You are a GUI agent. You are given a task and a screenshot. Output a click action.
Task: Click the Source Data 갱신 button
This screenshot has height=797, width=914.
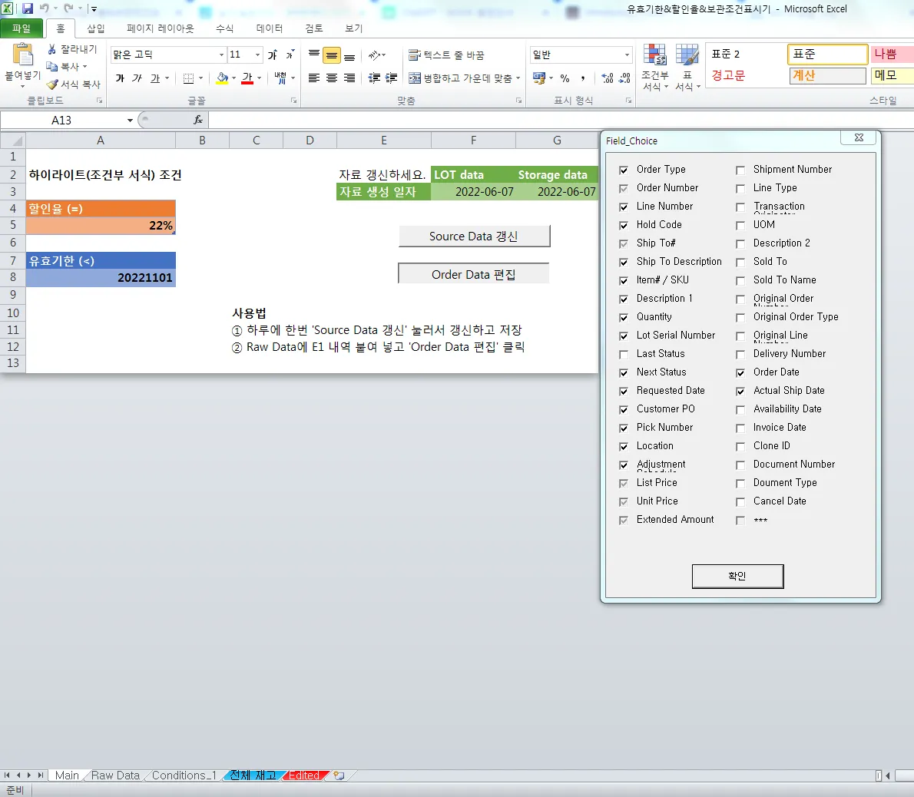[x=474, y=236]
